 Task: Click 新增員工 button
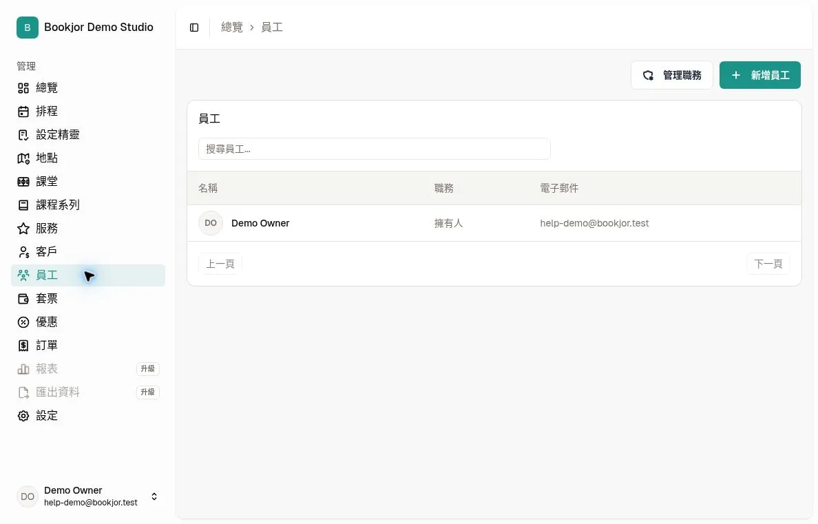click(760, 75)
